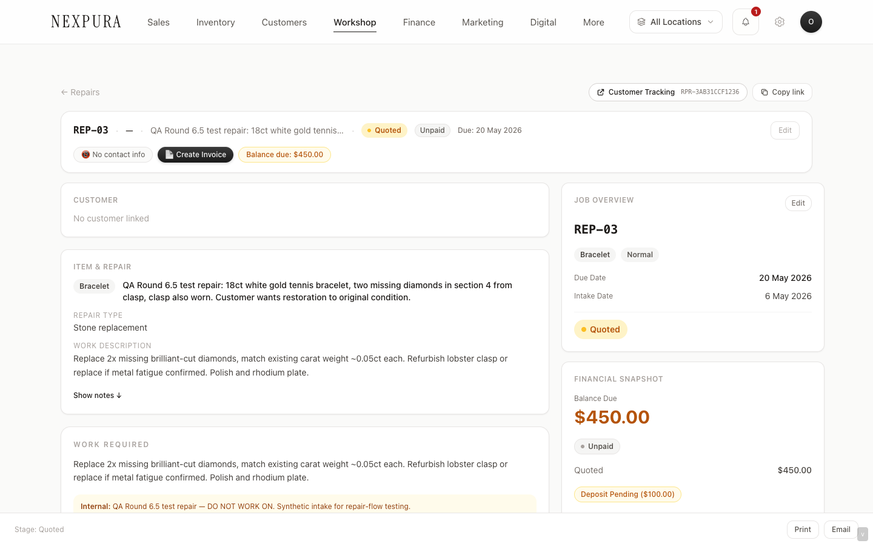
Task: Open the notifications bell
Action: pyautogui.click(x=746, y=22)
